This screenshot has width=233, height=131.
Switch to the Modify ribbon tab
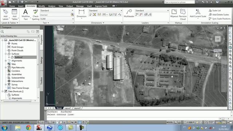(42, 6)
